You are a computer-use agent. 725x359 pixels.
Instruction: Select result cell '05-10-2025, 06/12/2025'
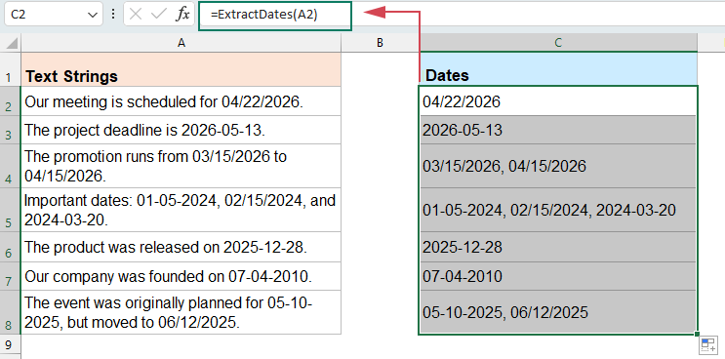pos(558,312)
